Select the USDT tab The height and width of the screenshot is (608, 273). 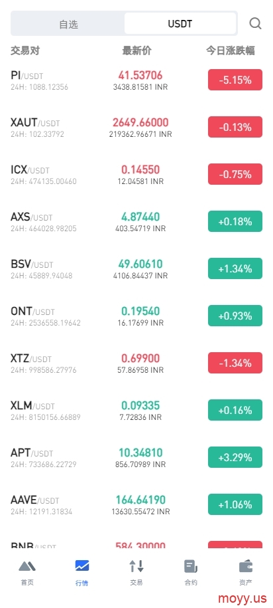coord(180,24)
